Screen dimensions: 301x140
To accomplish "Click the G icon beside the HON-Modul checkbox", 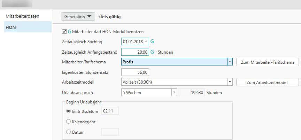I will click(x=70, y=31).
